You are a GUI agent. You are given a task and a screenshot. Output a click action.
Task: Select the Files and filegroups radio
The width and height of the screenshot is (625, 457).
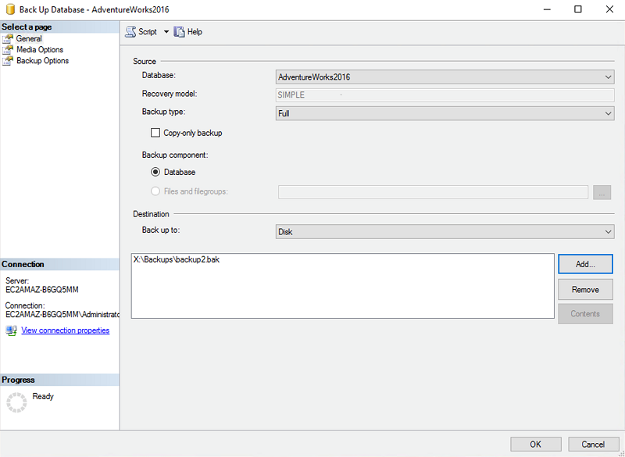[155, 191]
